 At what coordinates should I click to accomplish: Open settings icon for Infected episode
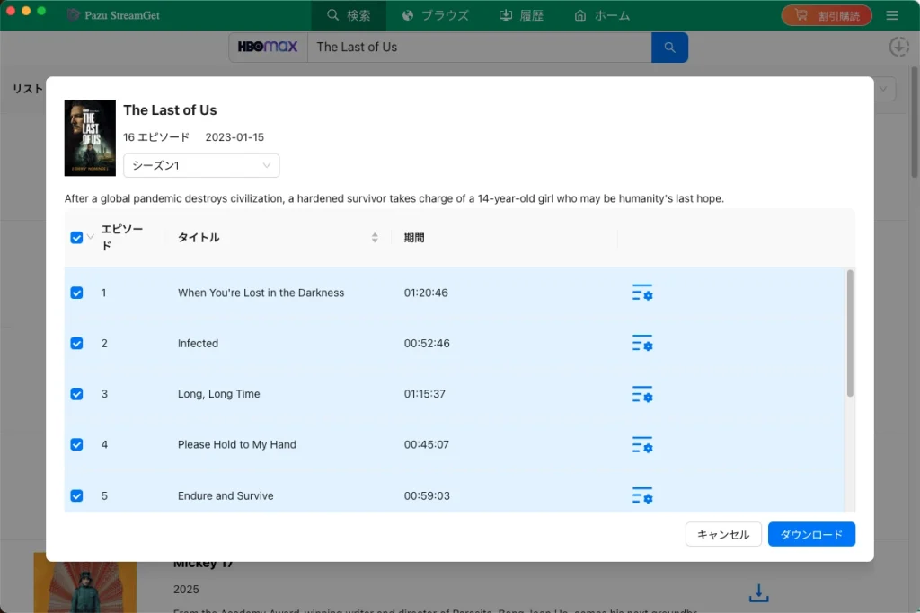(642, 344)
